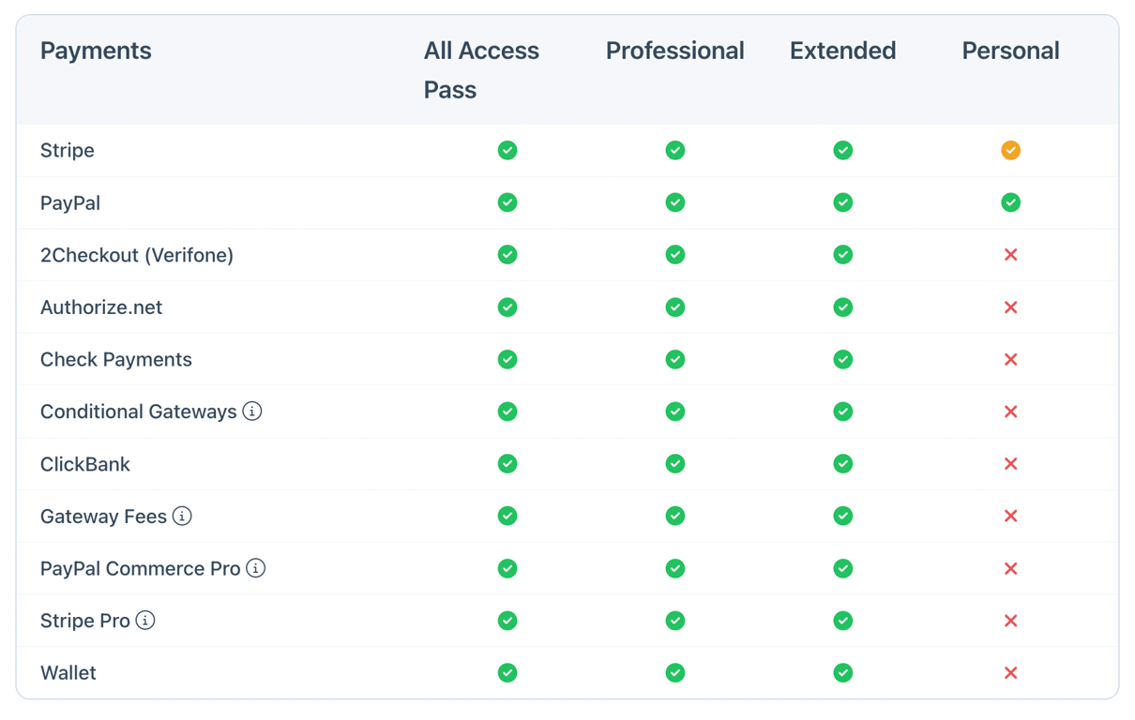Click the orange checkmark for Stripe Personal
This screenshot has height=720, width=1135.
point(1010,150)
